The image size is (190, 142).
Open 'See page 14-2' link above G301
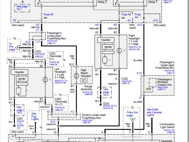click(x=19, y=109)
